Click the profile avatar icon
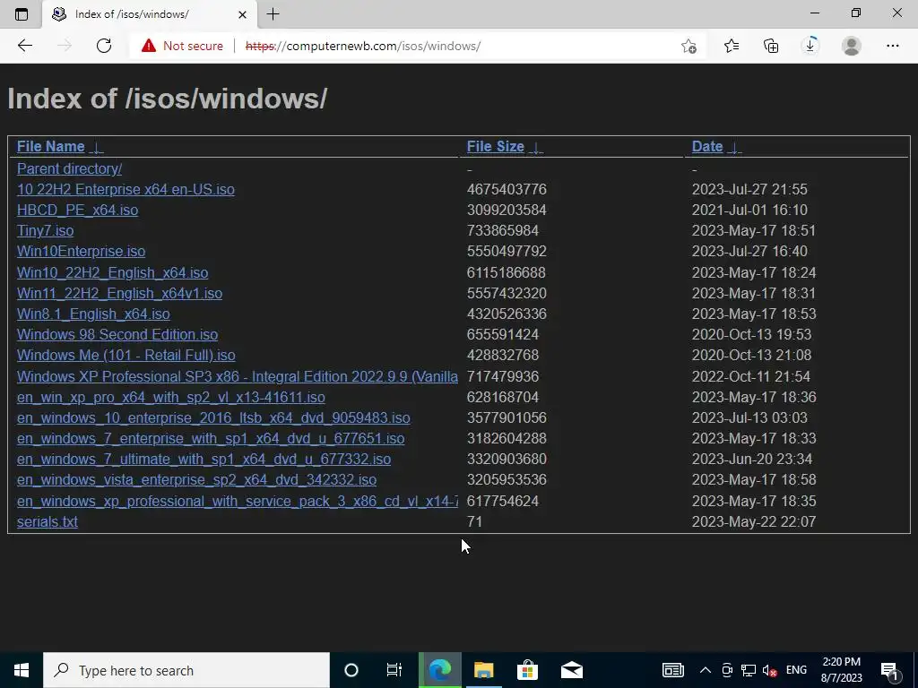Viewport: 918px width, 688px height. (852, 46)
